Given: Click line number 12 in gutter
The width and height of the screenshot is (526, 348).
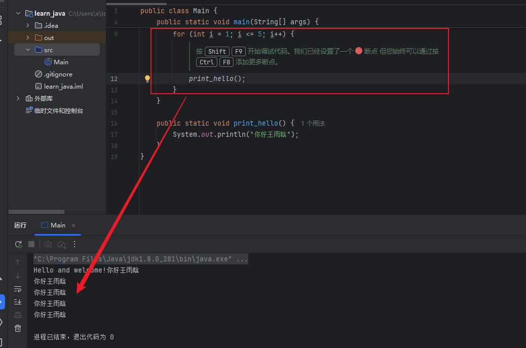Looking at the screenshot, I should coord(114,79).
